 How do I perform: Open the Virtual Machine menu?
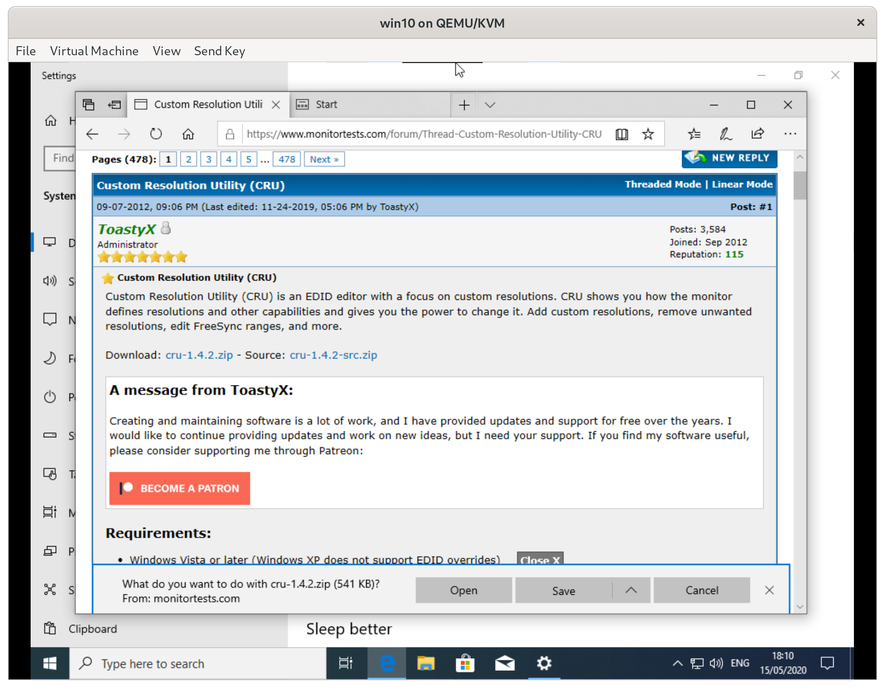94,51
